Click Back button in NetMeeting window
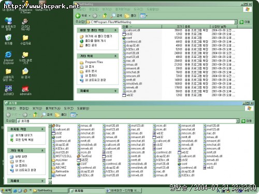Screen dimensions: 259x194 (82, 16)
